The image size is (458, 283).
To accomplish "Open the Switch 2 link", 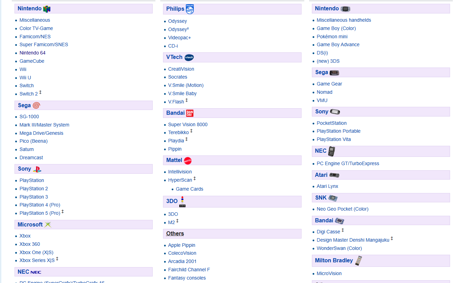I will coord(29,94).
